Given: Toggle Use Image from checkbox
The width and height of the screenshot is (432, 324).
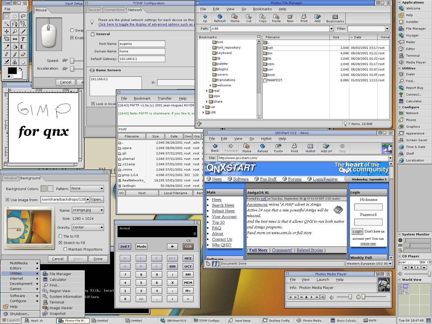Looking at the screenshot, I should click(x=8, y=200).
